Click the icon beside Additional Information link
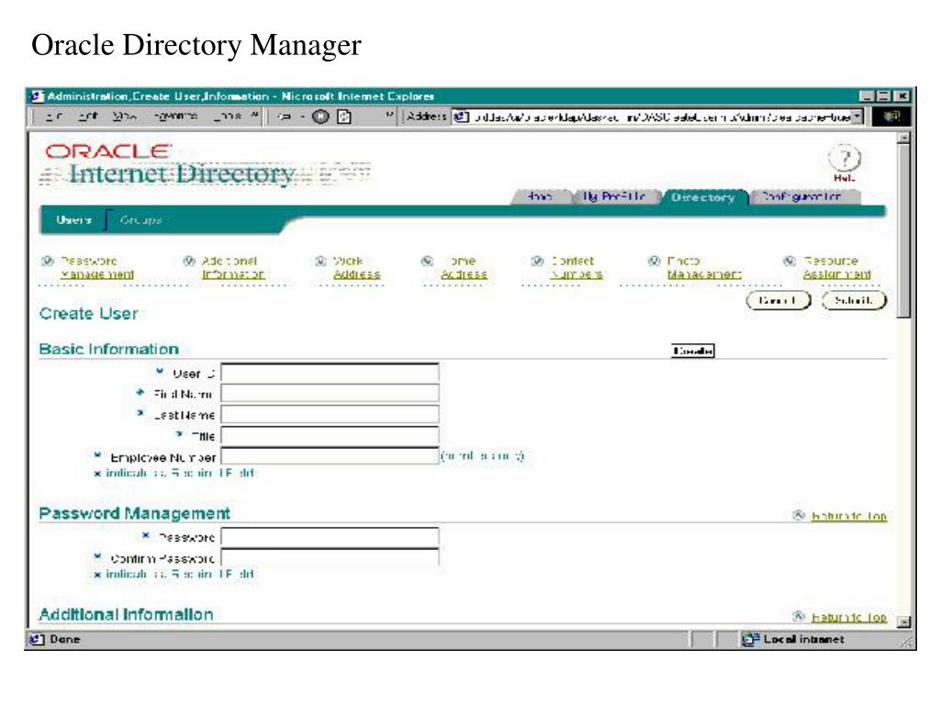The height and width of the screenshot is (705, 940). pos(189,261)
